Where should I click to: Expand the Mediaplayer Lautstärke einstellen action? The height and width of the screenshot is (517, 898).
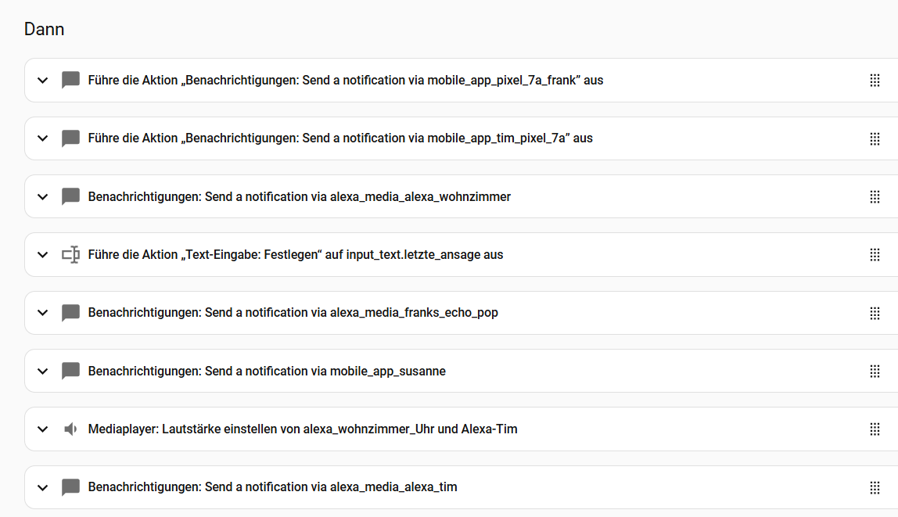pyautogui.click(x=43, y=429)
